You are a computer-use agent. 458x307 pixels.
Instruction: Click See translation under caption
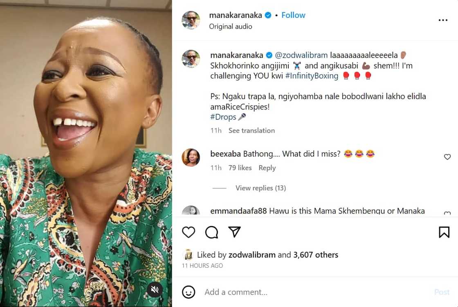coord(251,130)
